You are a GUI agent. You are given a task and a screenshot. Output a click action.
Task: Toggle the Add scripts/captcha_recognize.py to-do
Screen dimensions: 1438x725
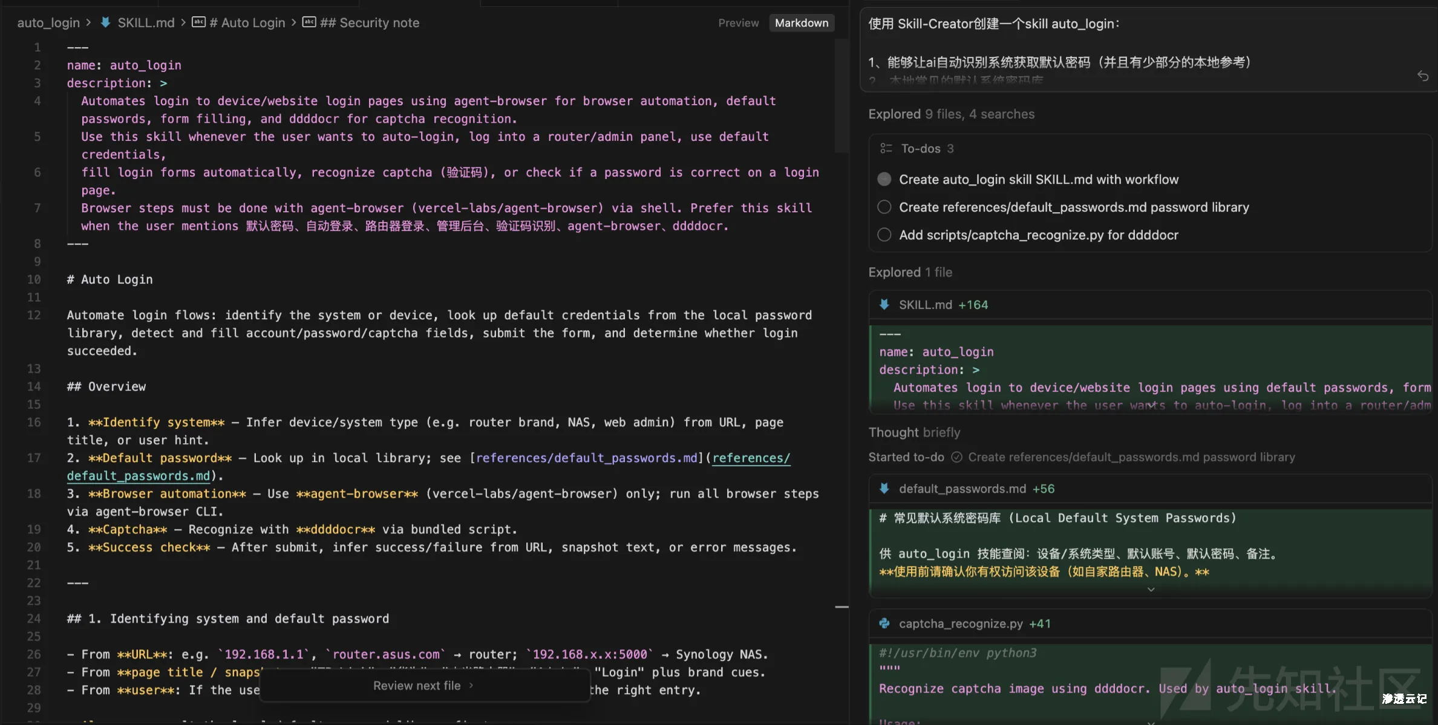click(884, 235)
